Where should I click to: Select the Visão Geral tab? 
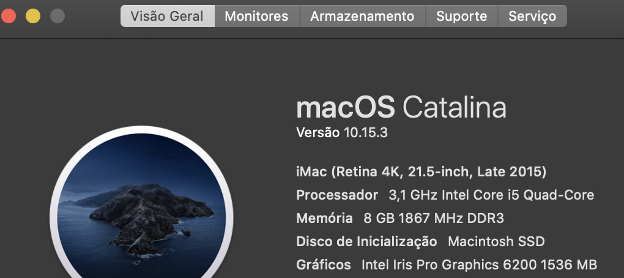tap(167, 16)
